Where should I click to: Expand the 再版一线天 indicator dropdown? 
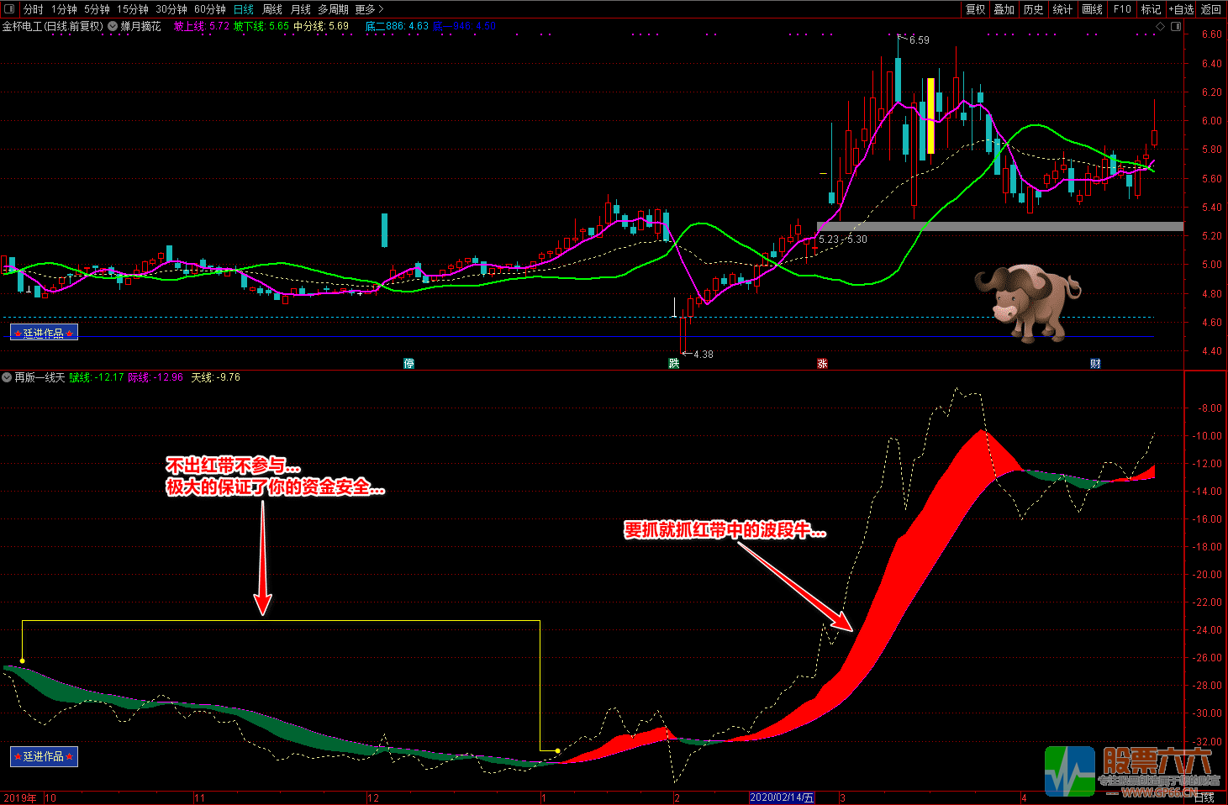7,377
